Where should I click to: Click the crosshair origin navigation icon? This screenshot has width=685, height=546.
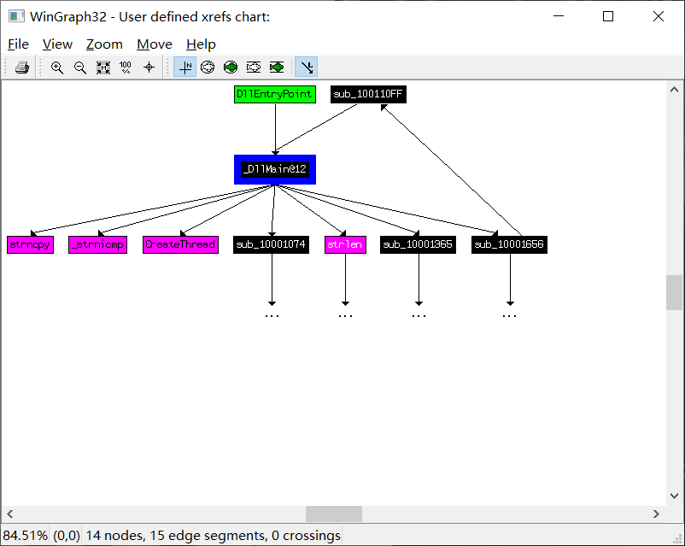(148, 67)
